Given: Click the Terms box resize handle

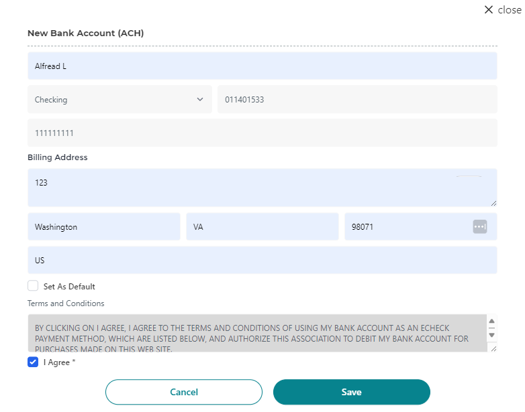Looking at the screenshot, I should tap(493, 348).
